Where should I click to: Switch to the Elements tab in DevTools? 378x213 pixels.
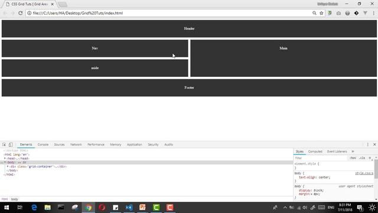[x=26, y=144]
